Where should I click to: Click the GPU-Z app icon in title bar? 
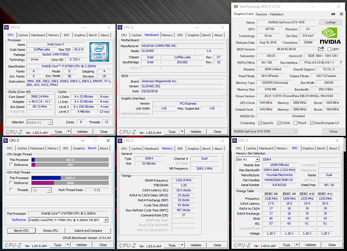[x=236, y=6]
